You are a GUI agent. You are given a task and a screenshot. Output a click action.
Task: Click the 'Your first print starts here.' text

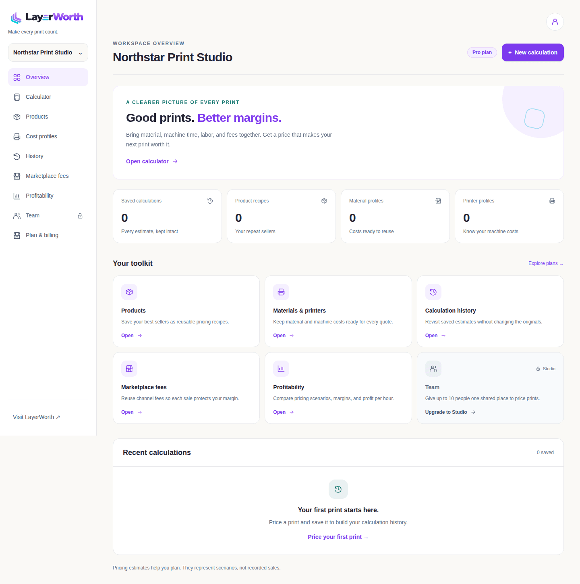338,510
